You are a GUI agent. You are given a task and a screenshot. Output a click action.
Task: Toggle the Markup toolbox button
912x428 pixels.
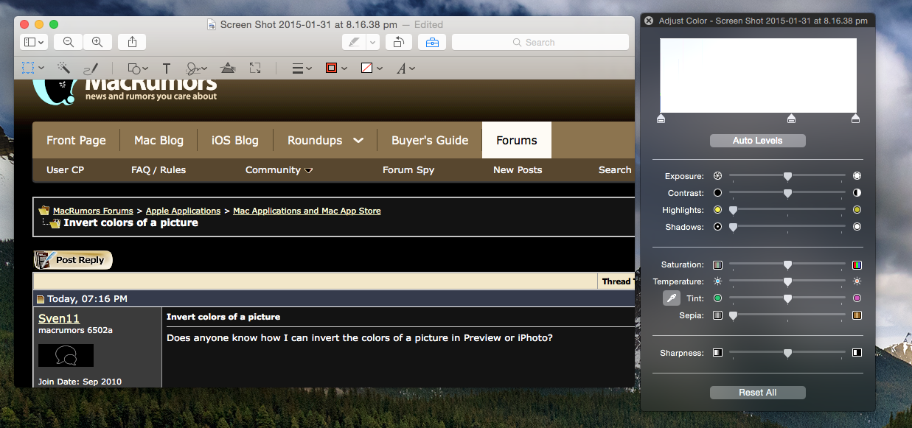coord(432,43)
